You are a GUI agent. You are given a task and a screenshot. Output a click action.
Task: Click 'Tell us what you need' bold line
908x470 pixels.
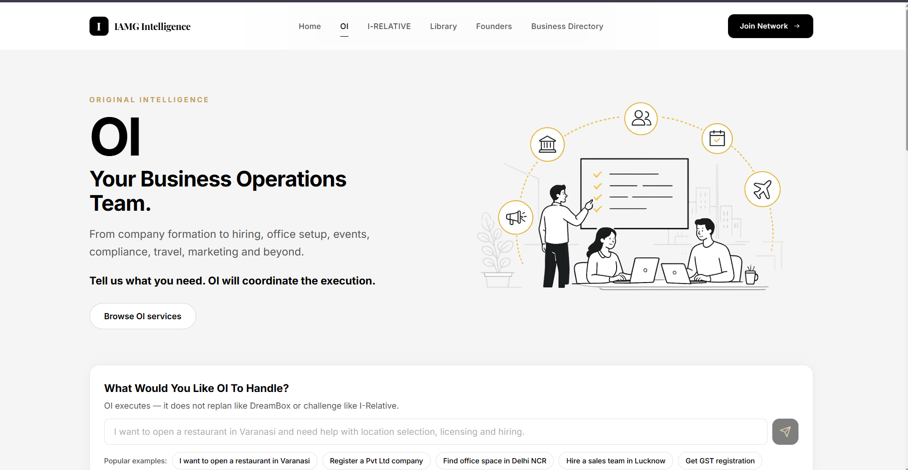(x=232, y=281)
